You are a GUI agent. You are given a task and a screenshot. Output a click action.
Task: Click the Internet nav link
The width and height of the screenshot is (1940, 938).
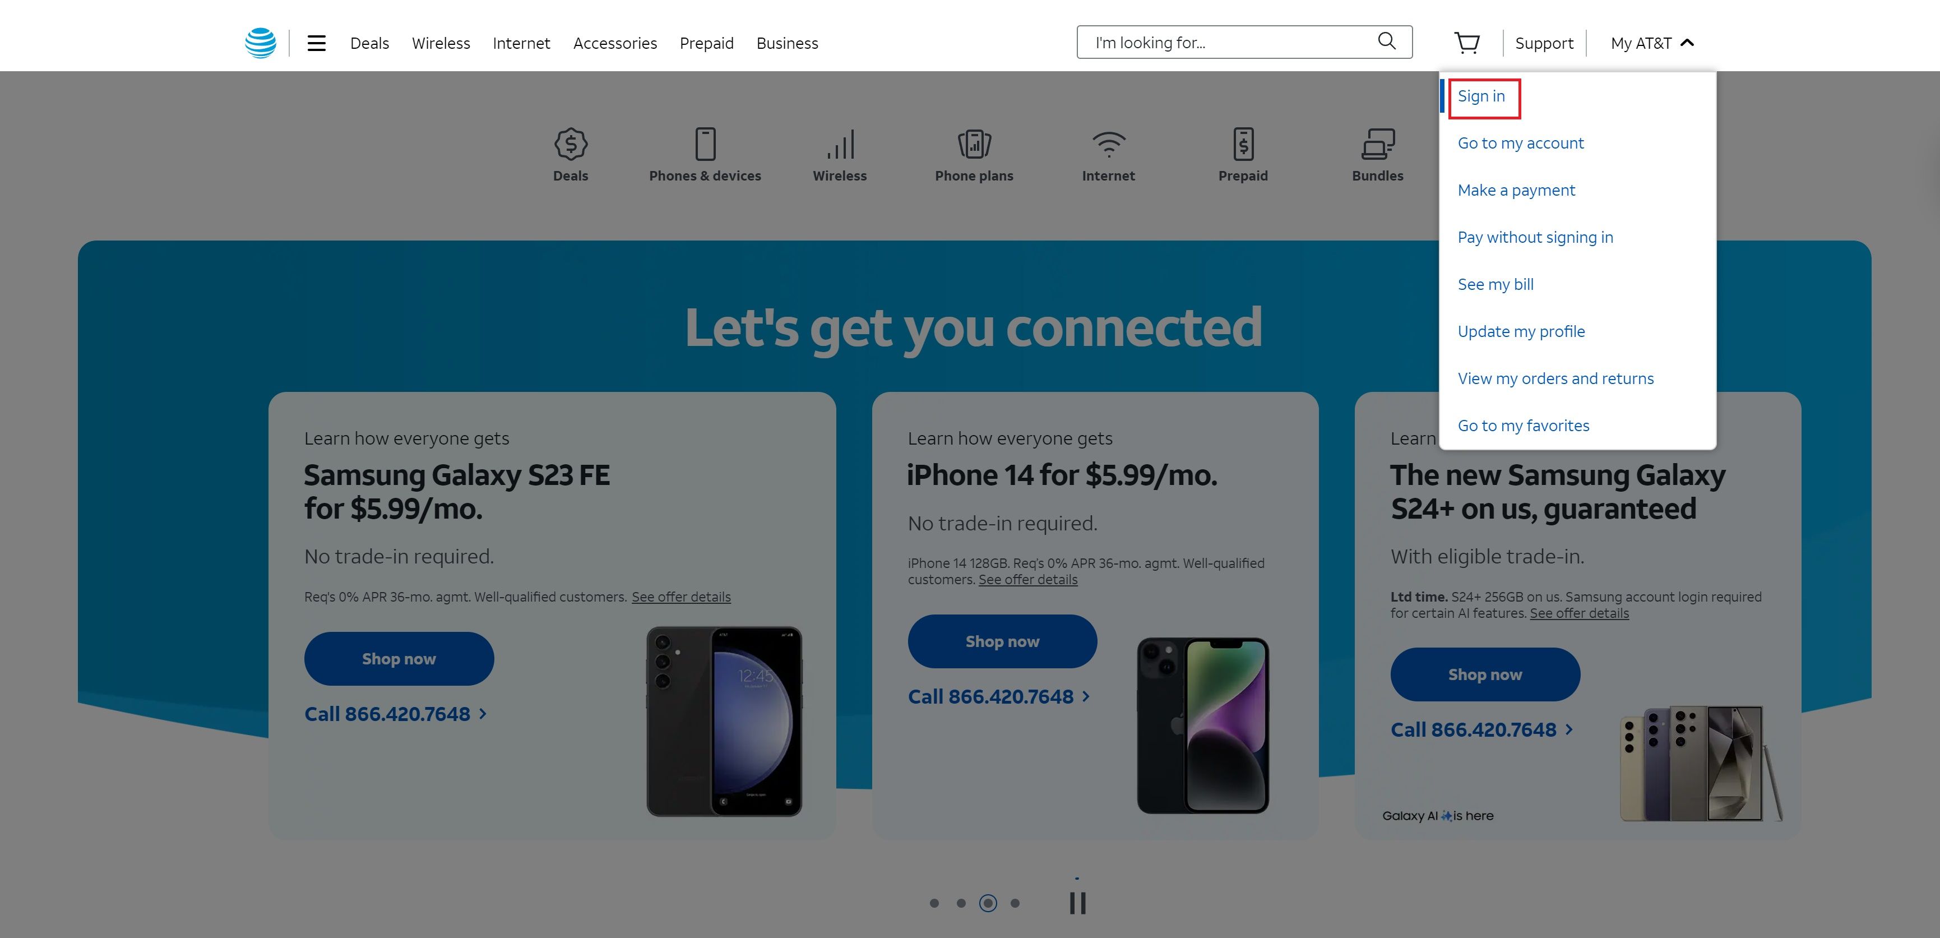pyautogui.click(x=521, y=42)
